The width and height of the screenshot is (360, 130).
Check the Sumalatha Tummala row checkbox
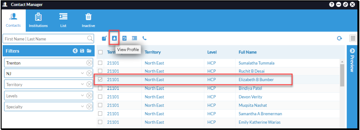[100, 63]
